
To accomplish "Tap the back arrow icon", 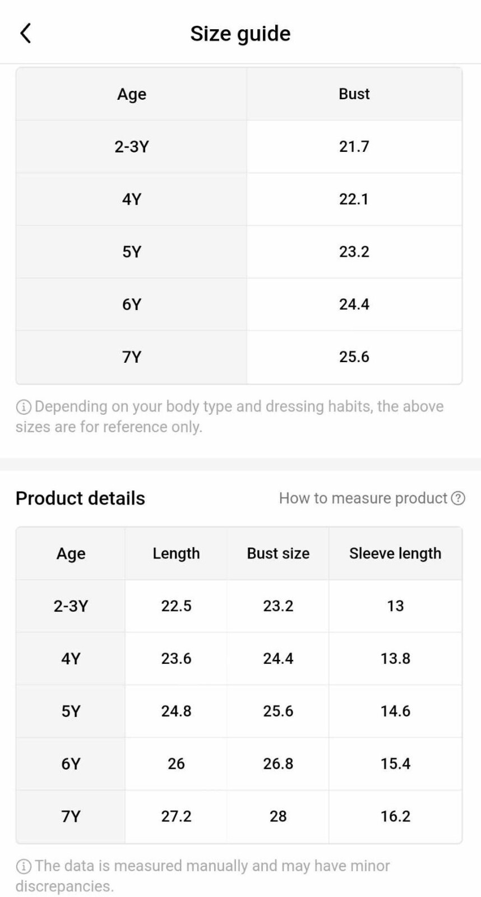I will pos(26,34).
